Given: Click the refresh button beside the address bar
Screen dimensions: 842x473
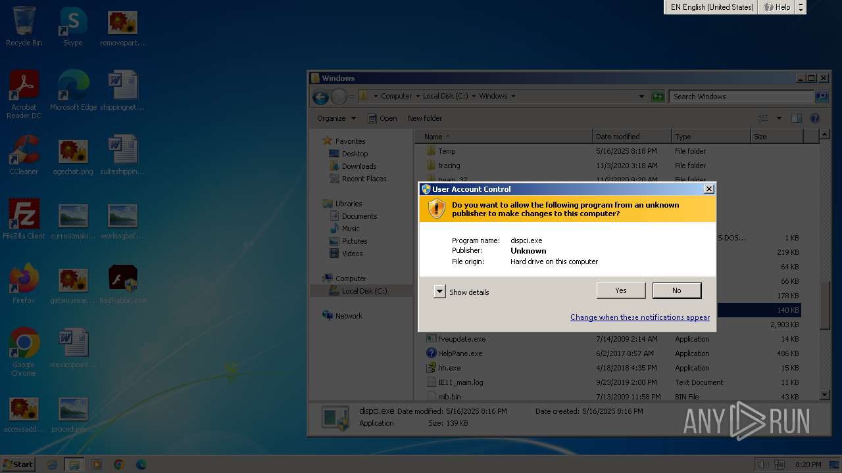Looking at the screenshot, I should point(658,97).
